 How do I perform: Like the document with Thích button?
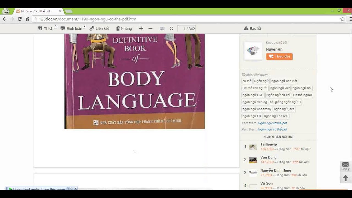46,28
